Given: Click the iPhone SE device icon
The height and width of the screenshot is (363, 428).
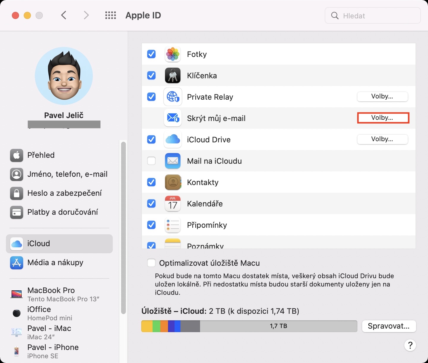Looking at the screenshot, I should (x=17, y=351).
